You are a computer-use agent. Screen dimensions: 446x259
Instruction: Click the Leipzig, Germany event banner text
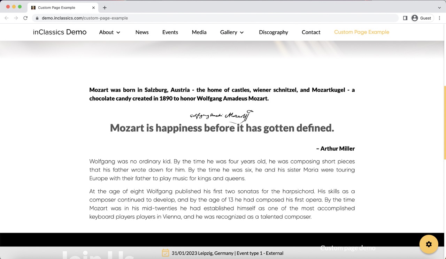pos(228,253)
